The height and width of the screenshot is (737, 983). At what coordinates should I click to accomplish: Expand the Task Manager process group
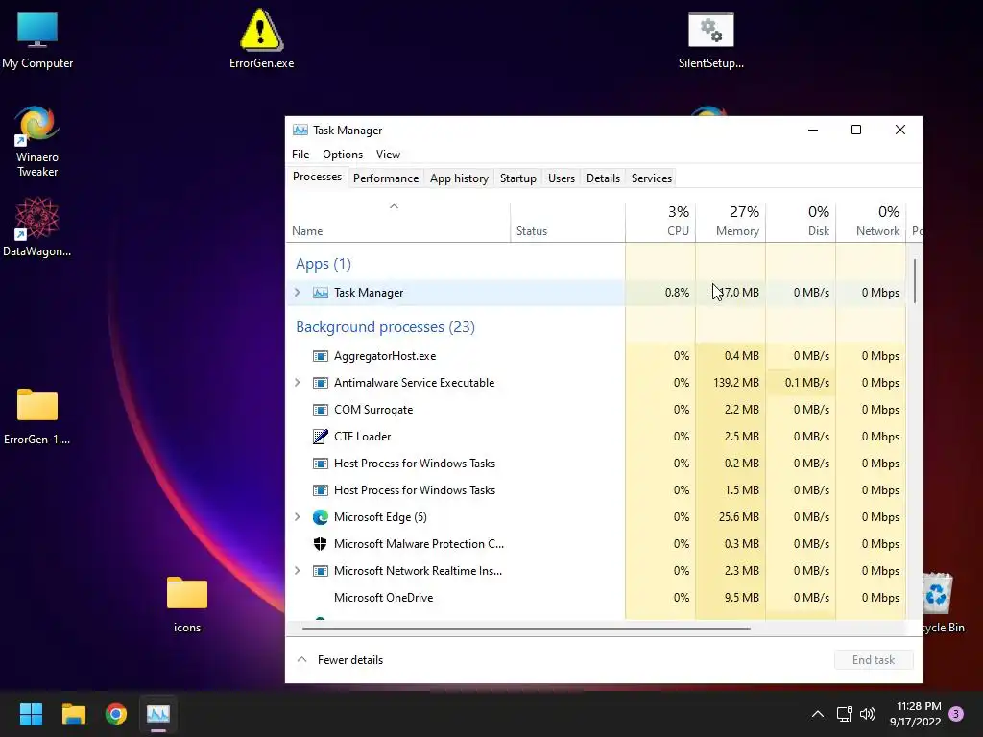click(298, 293)
